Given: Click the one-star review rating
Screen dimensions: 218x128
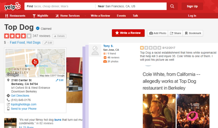Looking at the screenshot, I should [x=150, y=48].
